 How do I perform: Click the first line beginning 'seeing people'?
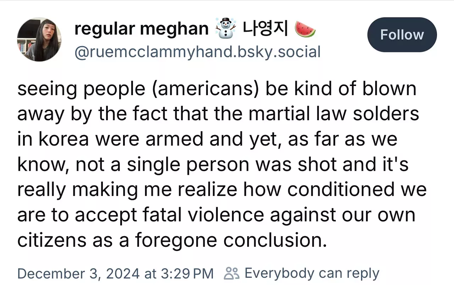217,89
